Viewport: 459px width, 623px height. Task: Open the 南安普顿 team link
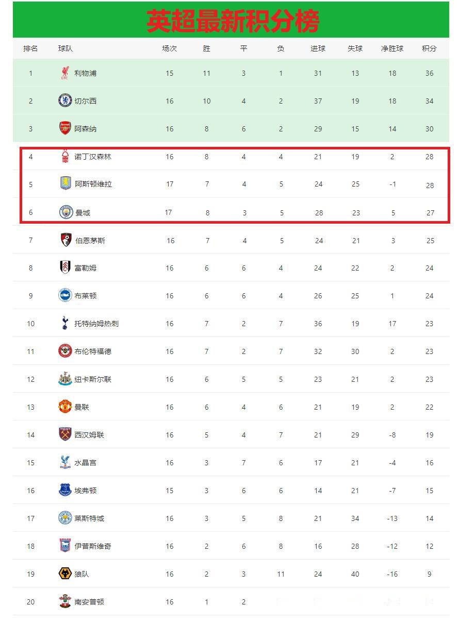89,601
